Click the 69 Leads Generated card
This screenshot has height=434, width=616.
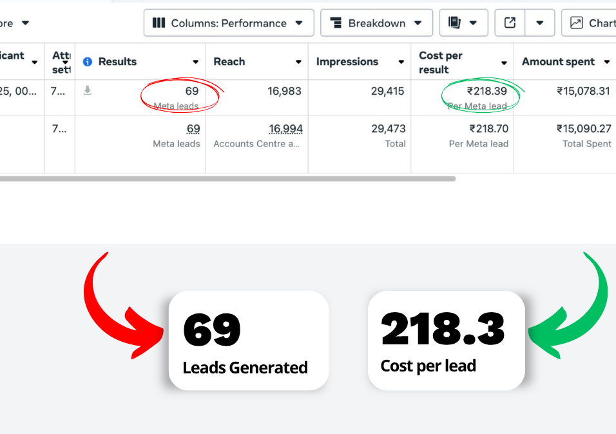248,340
